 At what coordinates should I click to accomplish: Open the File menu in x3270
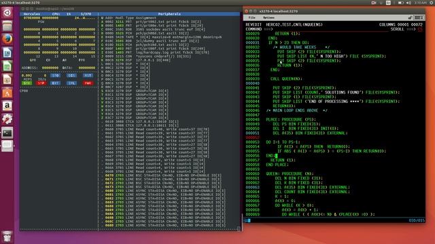coord(251,18)
